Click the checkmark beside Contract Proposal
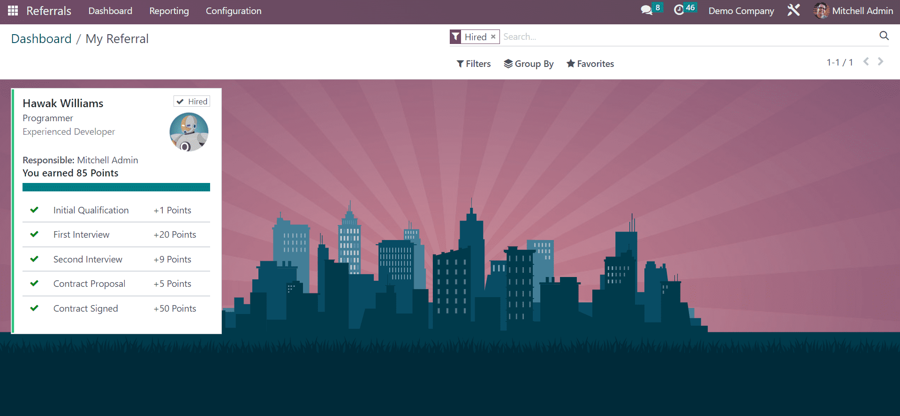The image size is (900, 416). pyautogui.click(x=34, y=283)
